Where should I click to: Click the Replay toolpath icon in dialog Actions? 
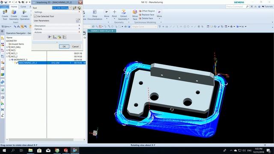pyautogui.click(x=55, y=37)
